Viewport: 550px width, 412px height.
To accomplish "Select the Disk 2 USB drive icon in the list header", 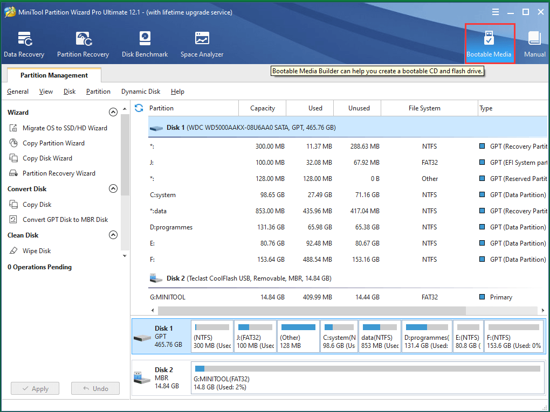I will pyautogui.click(x=156, y=278).
